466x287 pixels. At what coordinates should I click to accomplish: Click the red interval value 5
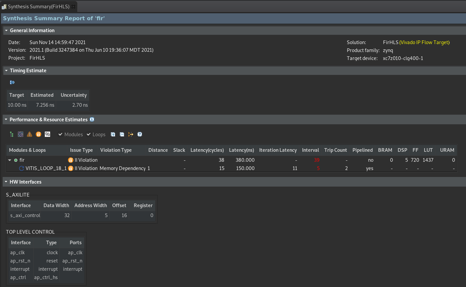tap(318, 168)
